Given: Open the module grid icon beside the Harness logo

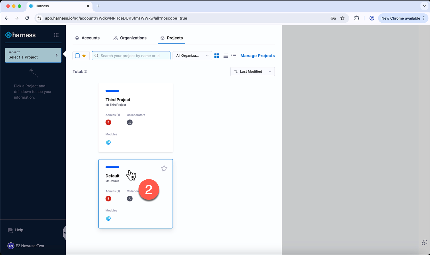Looking at the screenshot, I should (x=56, y=35).
